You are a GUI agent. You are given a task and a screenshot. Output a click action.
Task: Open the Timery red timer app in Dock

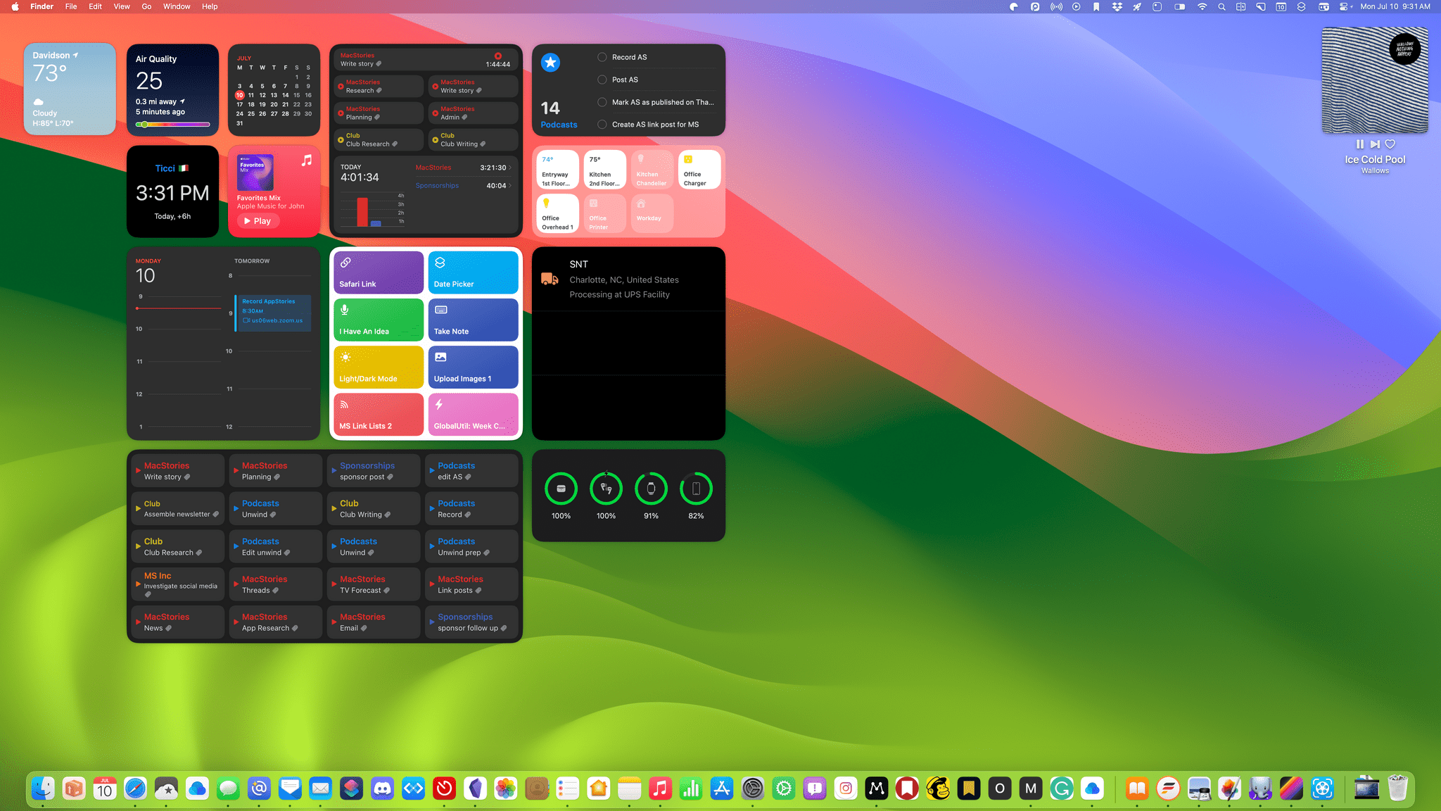tap(444, 788)
